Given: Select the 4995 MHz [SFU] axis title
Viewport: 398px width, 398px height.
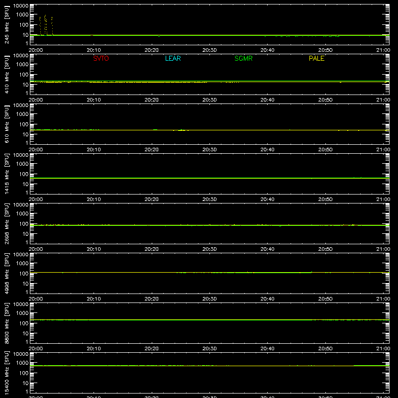Looking at the screenshot, I should [6, 273].
